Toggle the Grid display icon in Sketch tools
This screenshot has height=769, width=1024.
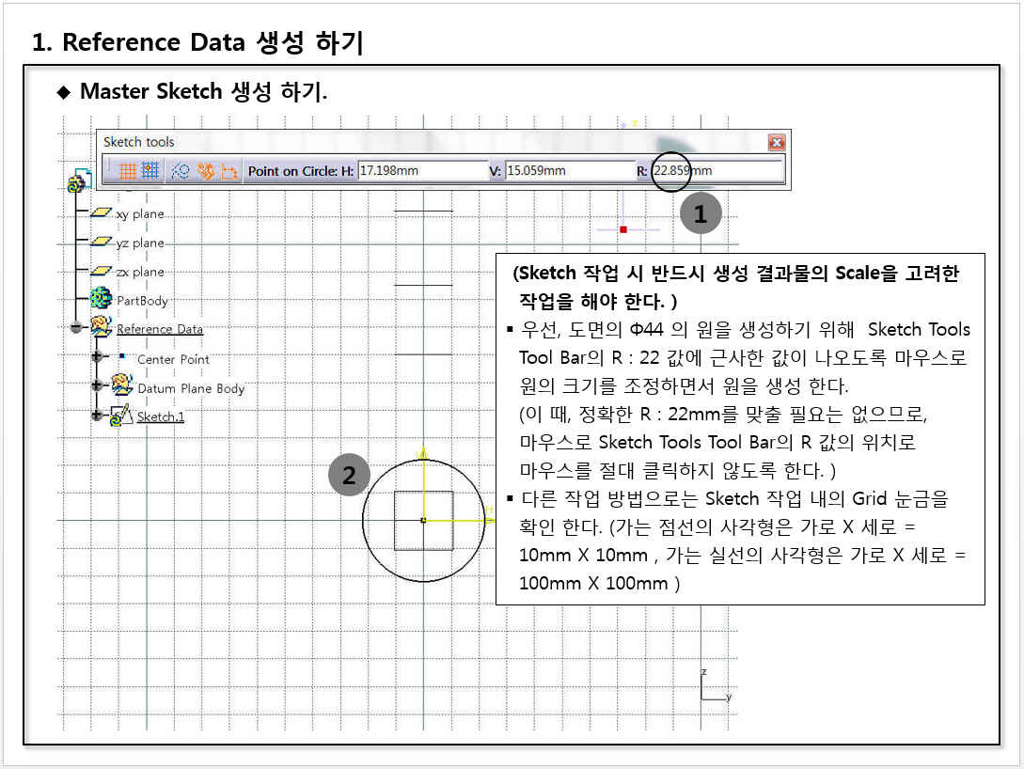127,171
